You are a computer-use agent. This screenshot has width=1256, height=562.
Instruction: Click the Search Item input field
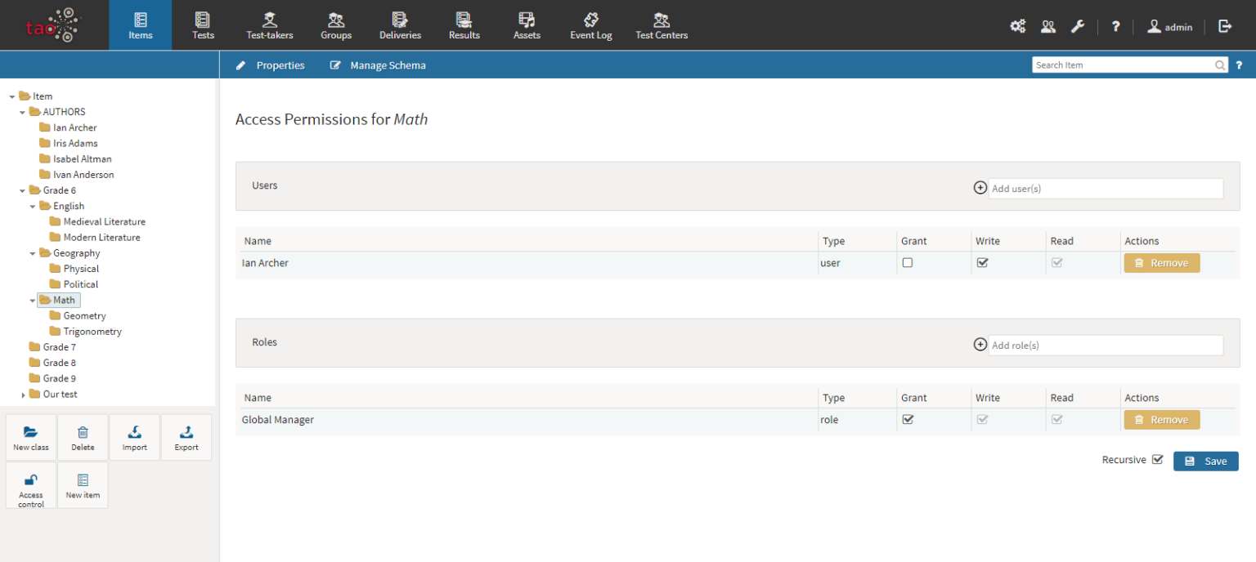pyautogui.click(x=1123, y=65)
